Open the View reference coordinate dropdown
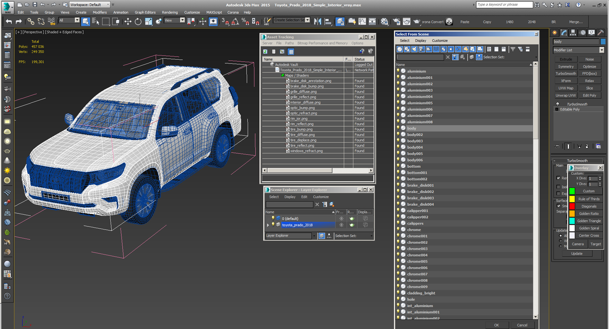This screenshot has height=329, width=609. [174, 20]
